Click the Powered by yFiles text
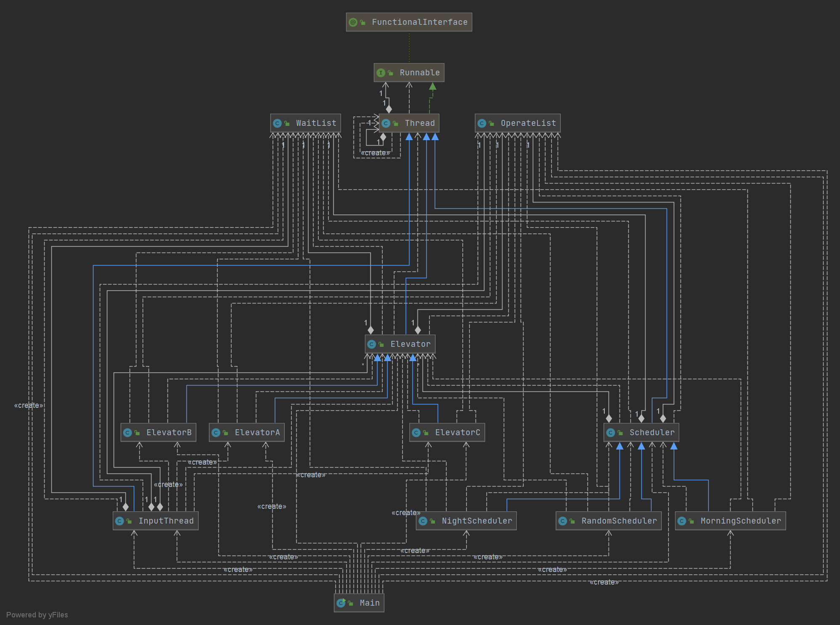 coord(37,615)
